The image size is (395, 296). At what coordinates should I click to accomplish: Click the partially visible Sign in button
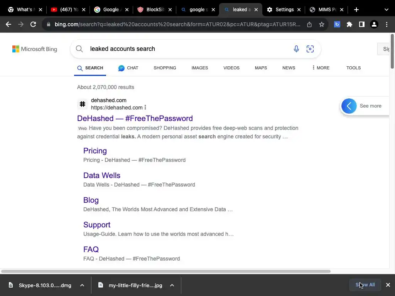coord(383,49)
